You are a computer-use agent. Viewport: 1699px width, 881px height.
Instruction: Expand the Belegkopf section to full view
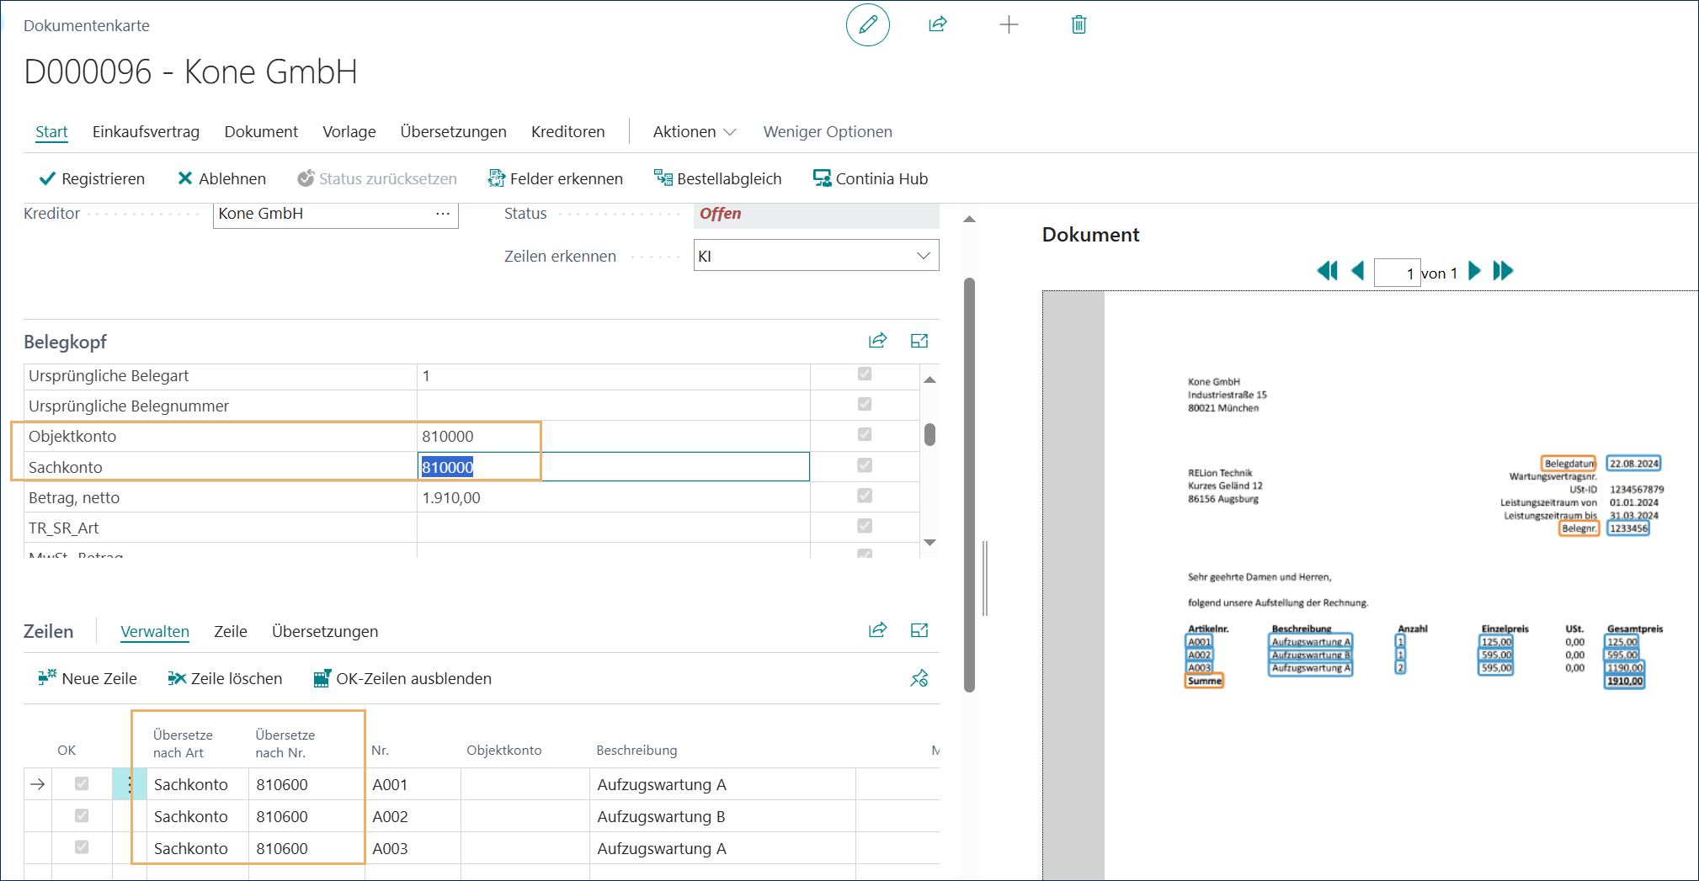[919, 341]
